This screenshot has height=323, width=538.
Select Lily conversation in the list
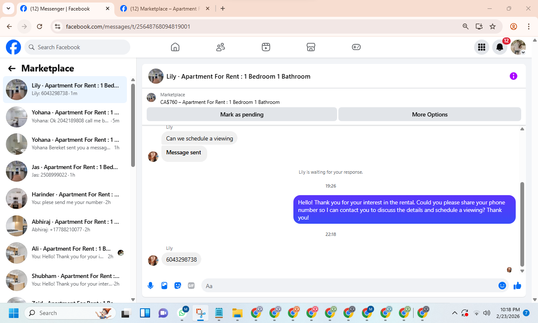(65, 89)
